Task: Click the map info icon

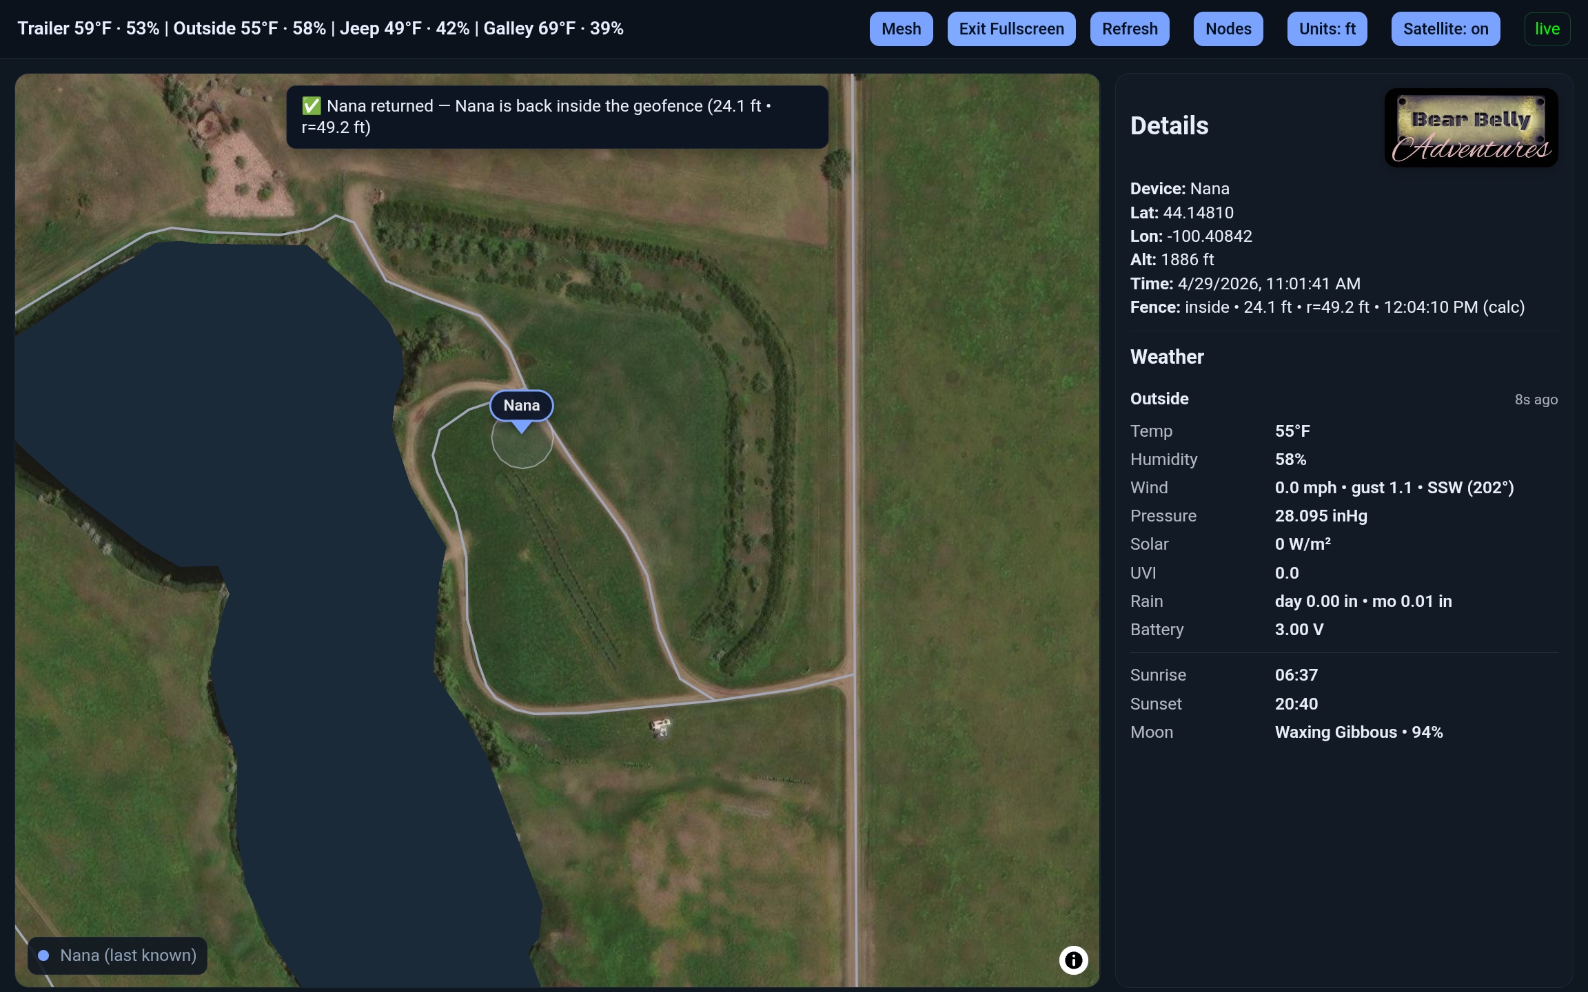Action: coord(1073,960)
